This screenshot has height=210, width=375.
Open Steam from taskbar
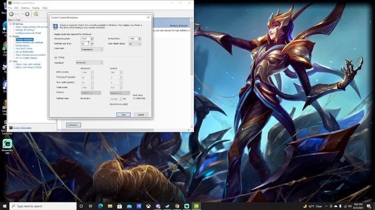(168, 206)
